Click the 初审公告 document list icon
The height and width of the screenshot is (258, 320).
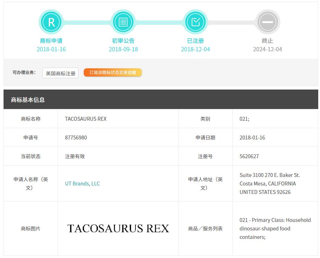coord(123,22)
